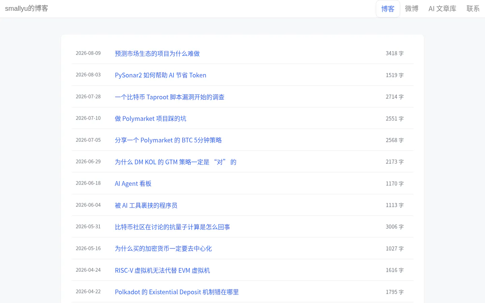Click the date 2026-08-03

click(88, 75)
